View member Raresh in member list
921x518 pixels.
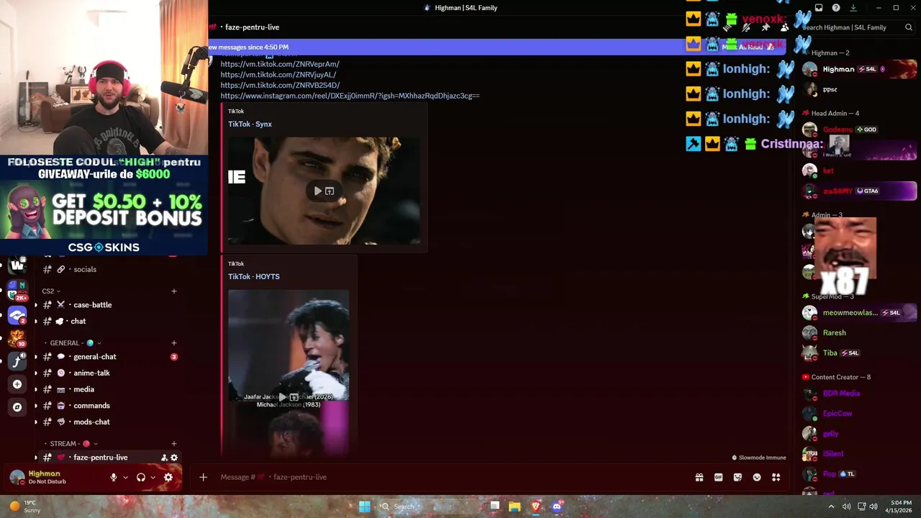point(859,333)
